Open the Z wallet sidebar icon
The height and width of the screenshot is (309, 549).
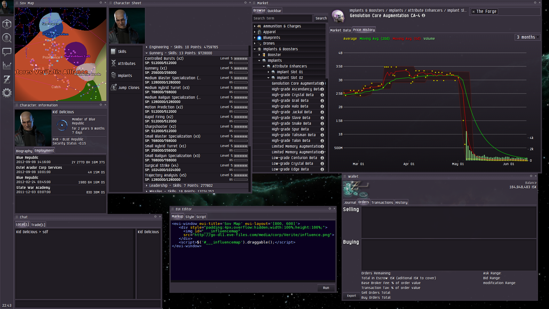(x=7, y=79)
